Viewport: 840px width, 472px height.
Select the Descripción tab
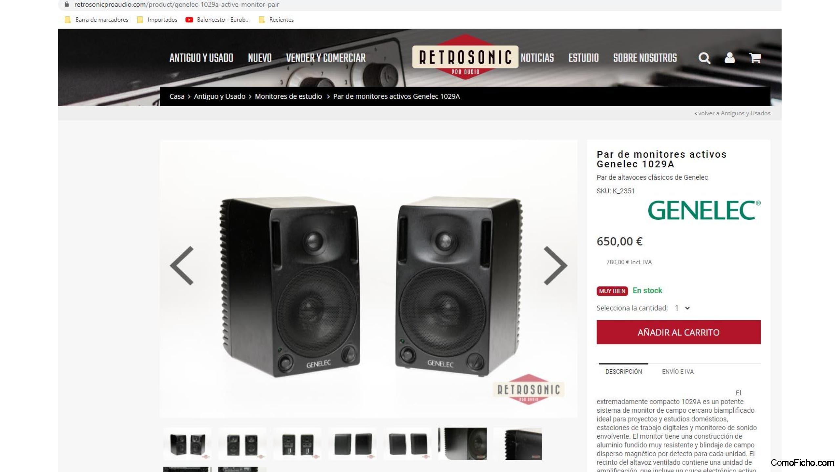point(623,371)
